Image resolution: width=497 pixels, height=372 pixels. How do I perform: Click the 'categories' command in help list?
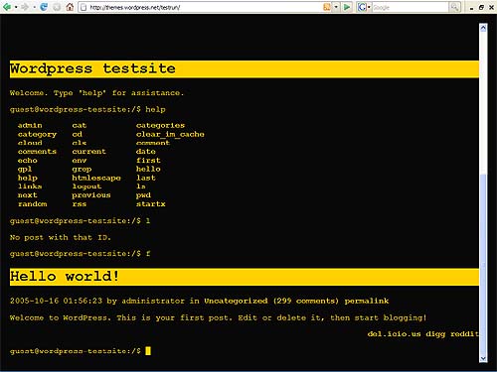160,125
